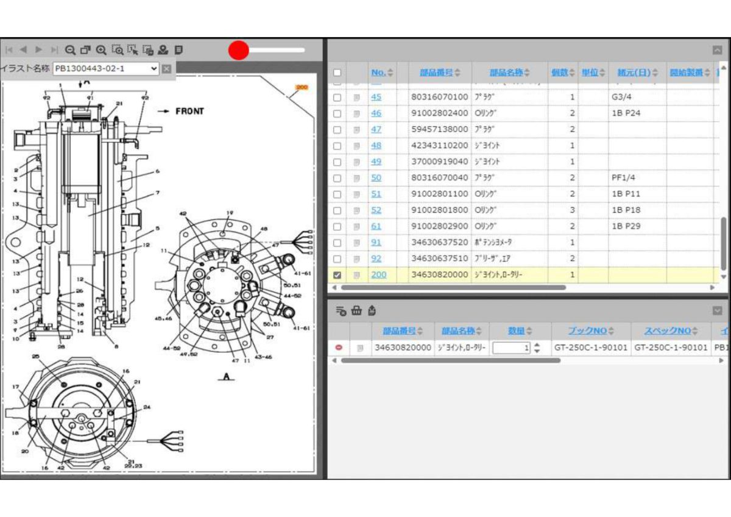Screen dimensions: 731x517
Task: Reset the illustration to fit window
Action: [86, 50]
